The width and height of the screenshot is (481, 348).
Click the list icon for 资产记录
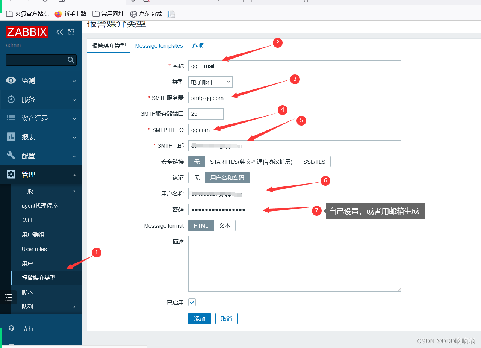[11, 118]
